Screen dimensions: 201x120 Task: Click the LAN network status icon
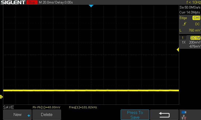pyautogui.click(x=184, y=117)
